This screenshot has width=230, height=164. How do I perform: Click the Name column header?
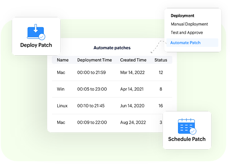click(x=63, y=60)
